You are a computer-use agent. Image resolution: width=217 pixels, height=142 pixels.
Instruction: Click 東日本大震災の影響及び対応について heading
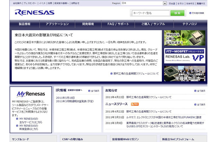click(x=44, y=35)
